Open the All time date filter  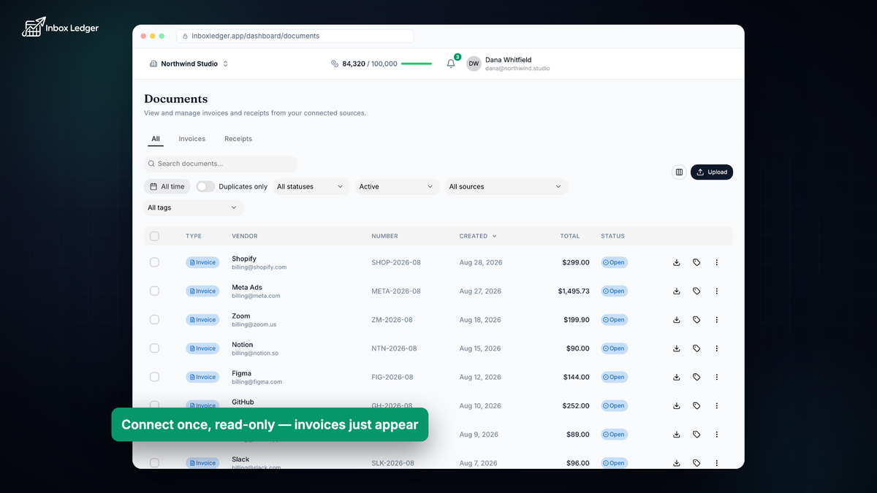click(167, 186)
